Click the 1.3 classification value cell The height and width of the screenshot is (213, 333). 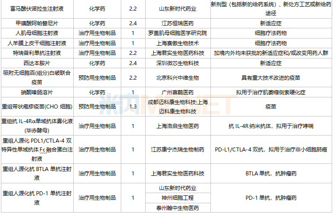click(x=133, y=107)
